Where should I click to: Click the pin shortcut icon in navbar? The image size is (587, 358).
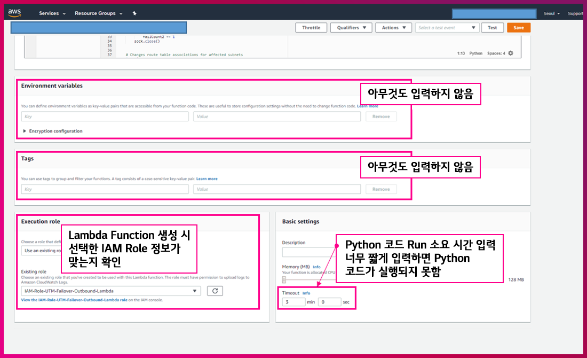coord(134,13)
